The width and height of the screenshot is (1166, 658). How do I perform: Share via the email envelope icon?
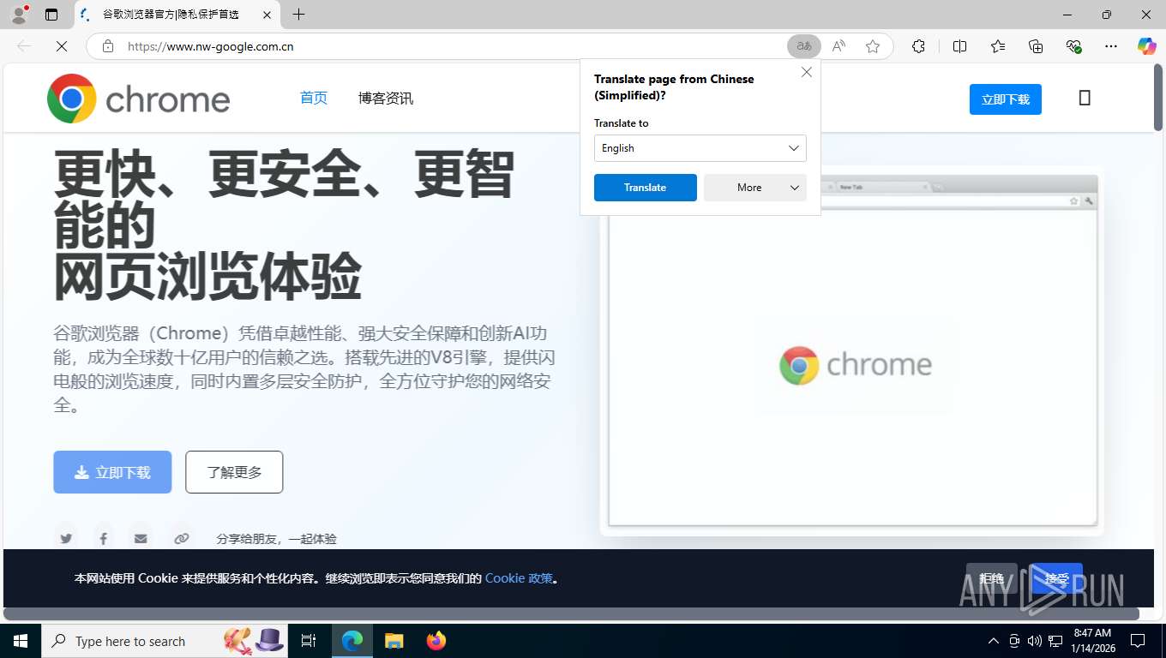pos(141,538)
